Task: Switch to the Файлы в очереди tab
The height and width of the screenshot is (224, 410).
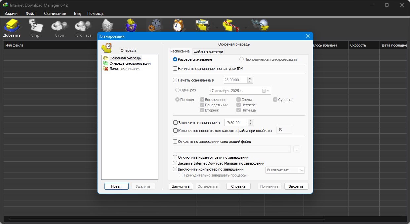Action: (208, 52)
